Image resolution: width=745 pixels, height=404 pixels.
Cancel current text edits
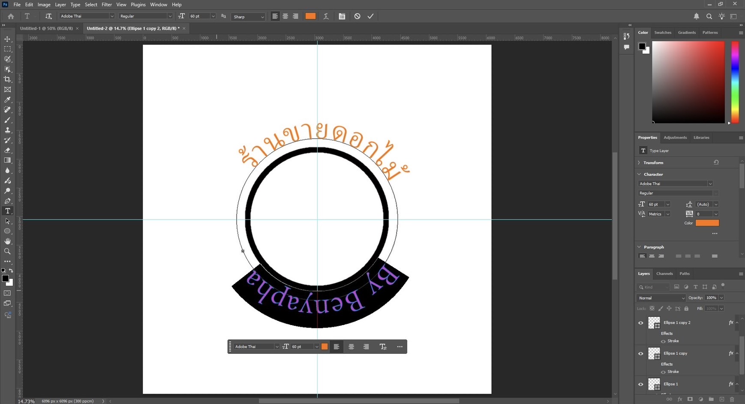coord(357,16)
